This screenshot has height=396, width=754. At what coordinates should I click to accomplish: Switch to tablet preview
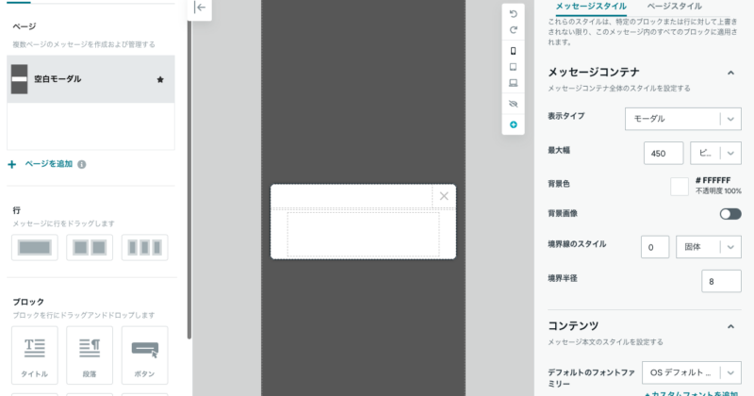pos(513,67)
